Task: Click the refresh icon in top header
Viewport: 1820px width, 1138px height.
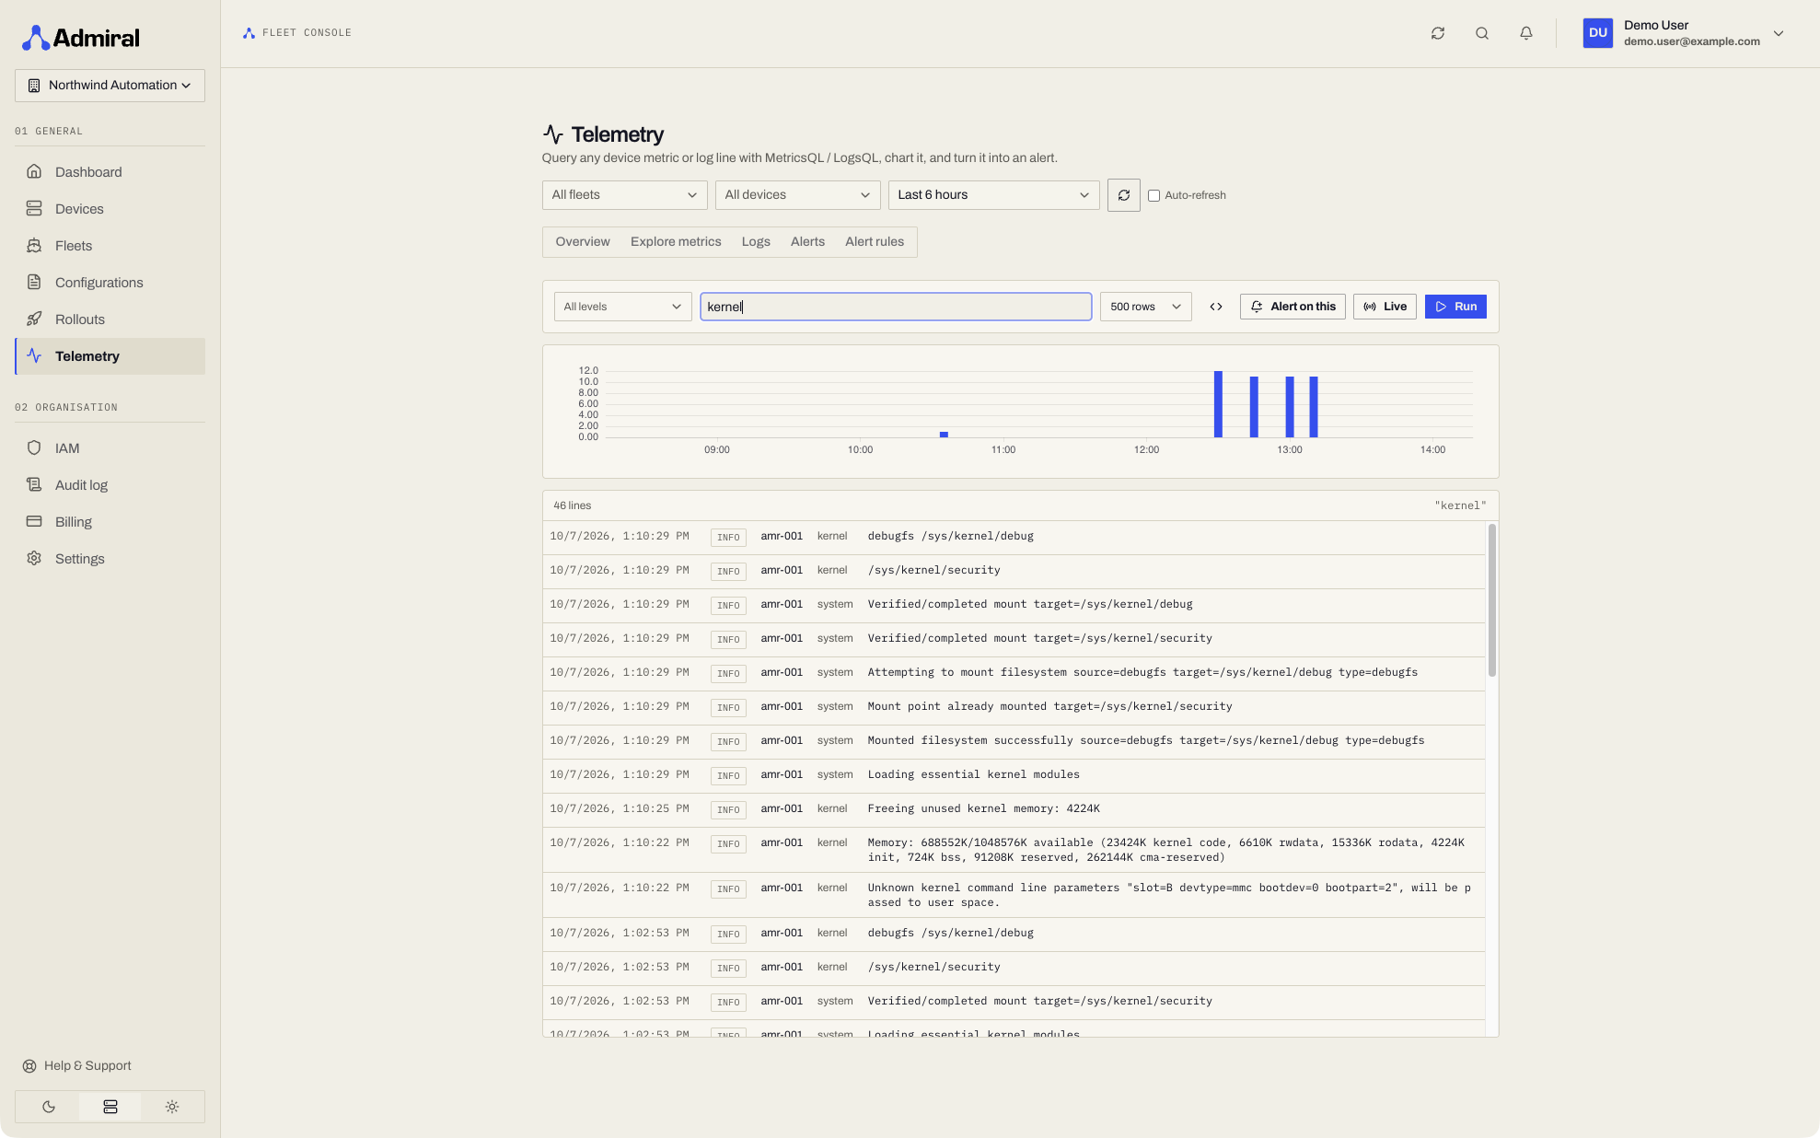Action: (x=1438, y=33)
